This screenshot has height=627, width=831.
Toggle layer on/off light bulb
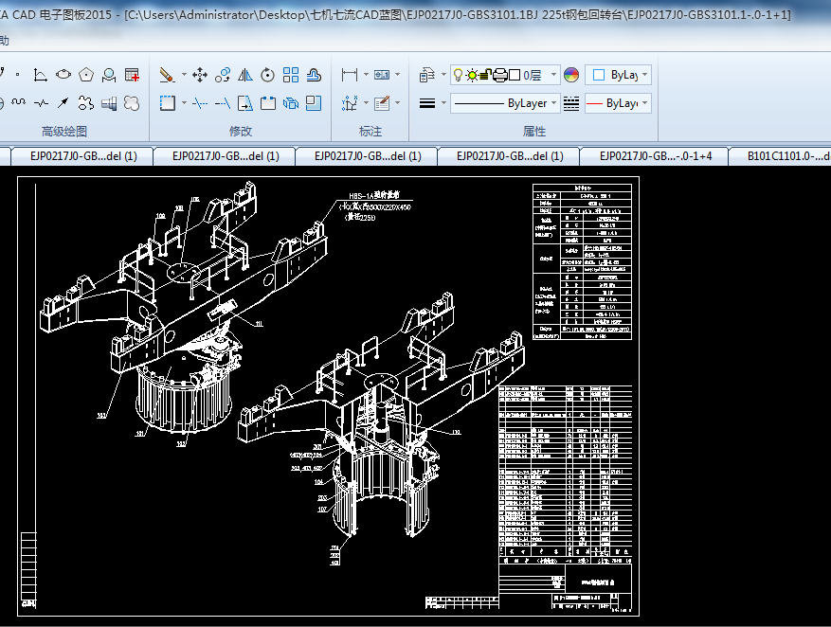[x=458, y=75]
